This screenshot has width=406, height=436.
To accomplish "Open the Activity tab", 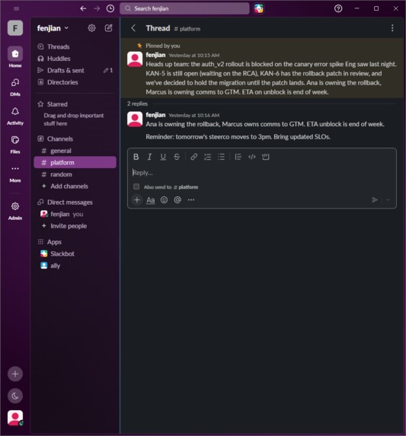I will pyautogui.click(x=15, y=116).
